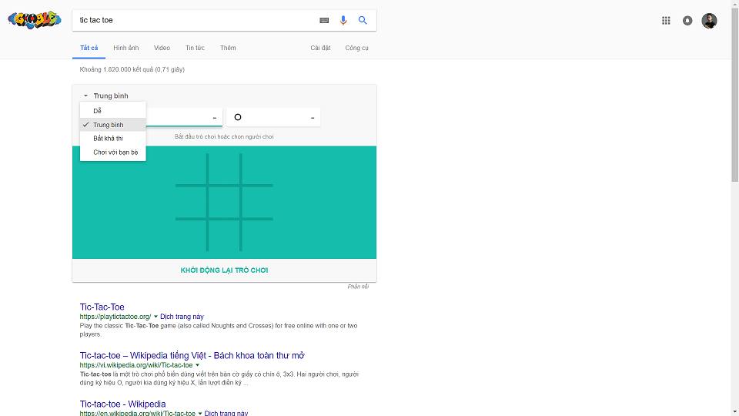Open the Google apps grid

[666, 20]
